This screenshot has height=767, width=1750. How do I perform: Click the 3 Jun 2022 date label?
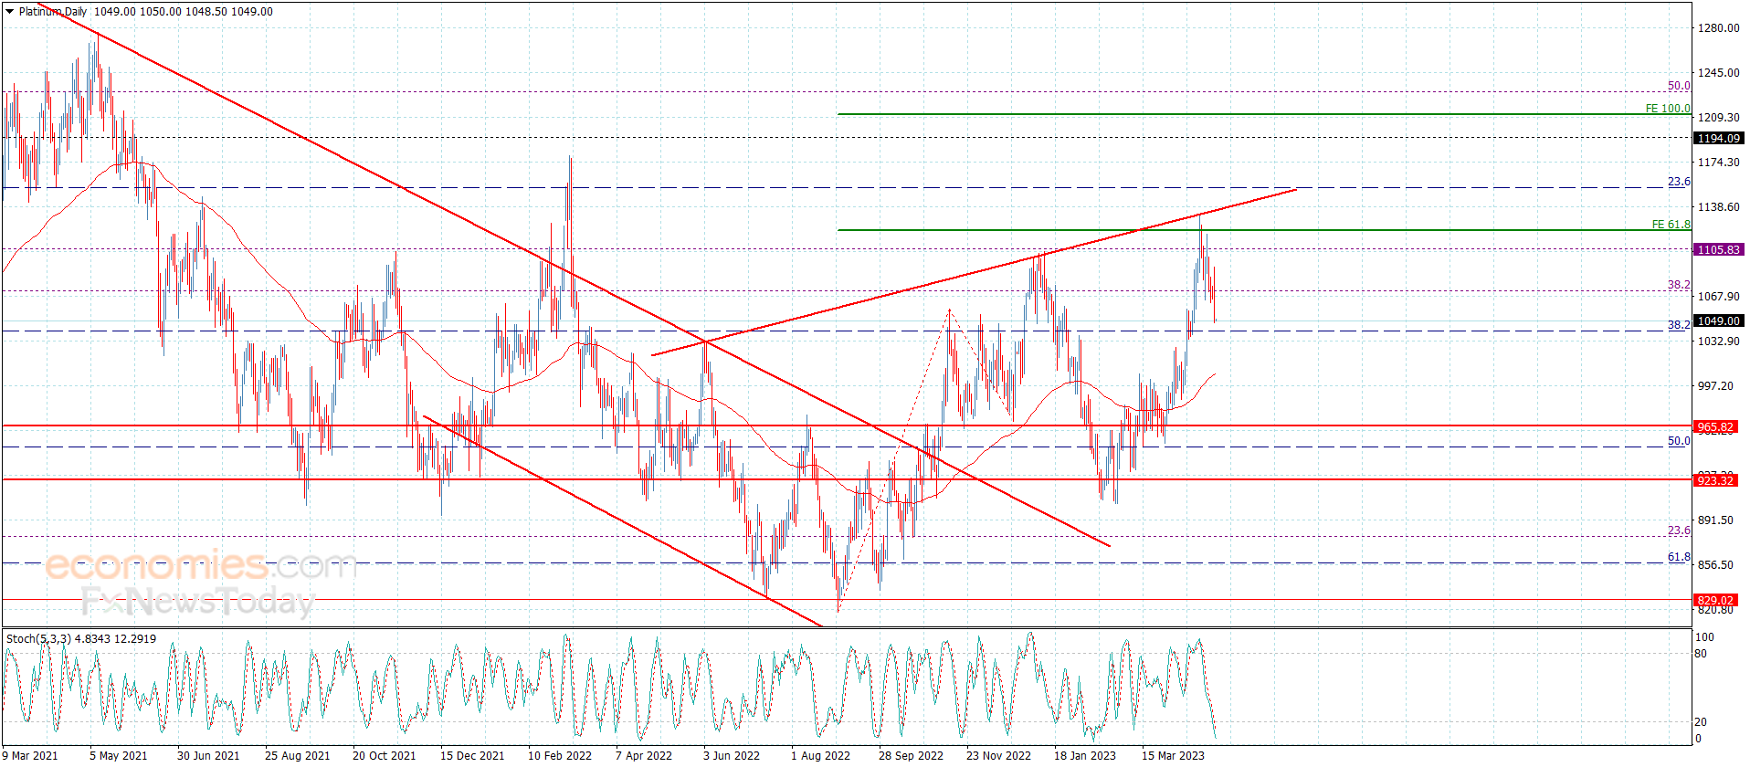point(731,755)
